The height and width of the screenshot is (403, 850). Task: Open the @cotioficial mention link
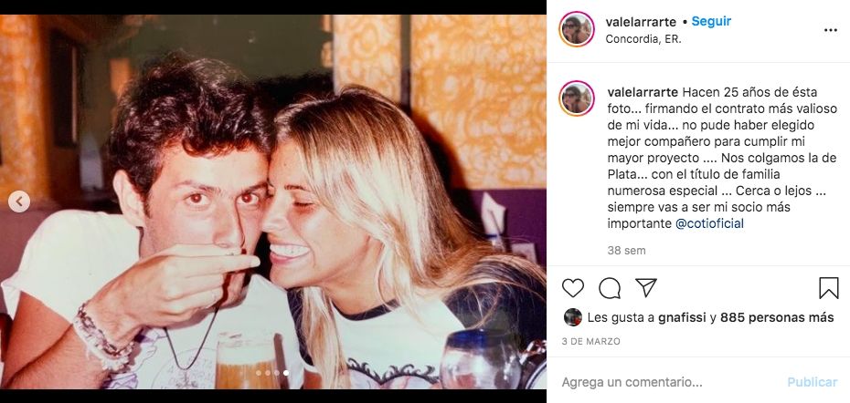tap(709, 223)
